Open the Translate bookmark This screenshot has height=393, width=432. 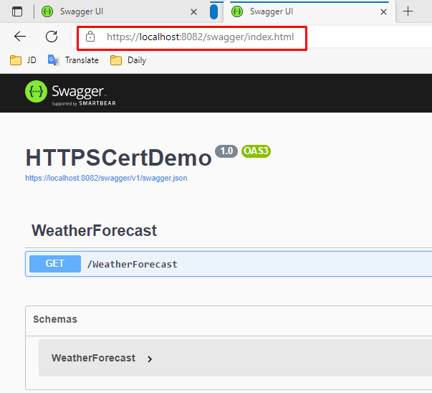(73, 60)
